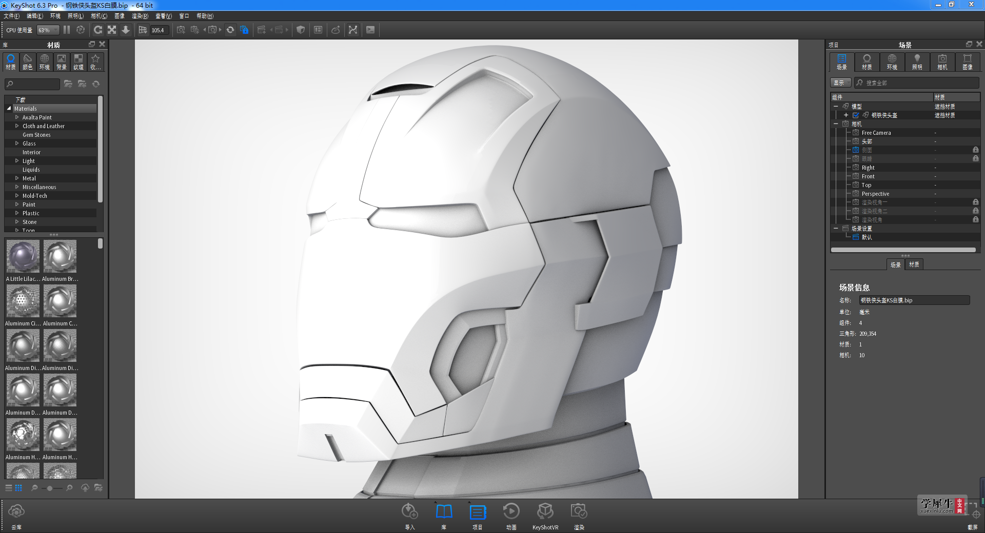
Task: Switch to project 相机 camera tab
Action: [x=942, y=62]
